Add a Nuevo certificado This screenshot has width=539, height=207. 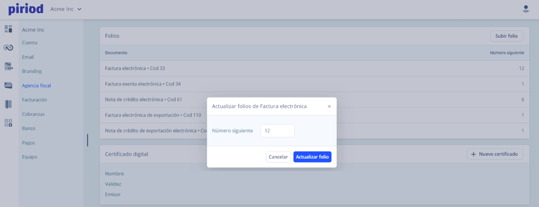click(x=494, y=154)
